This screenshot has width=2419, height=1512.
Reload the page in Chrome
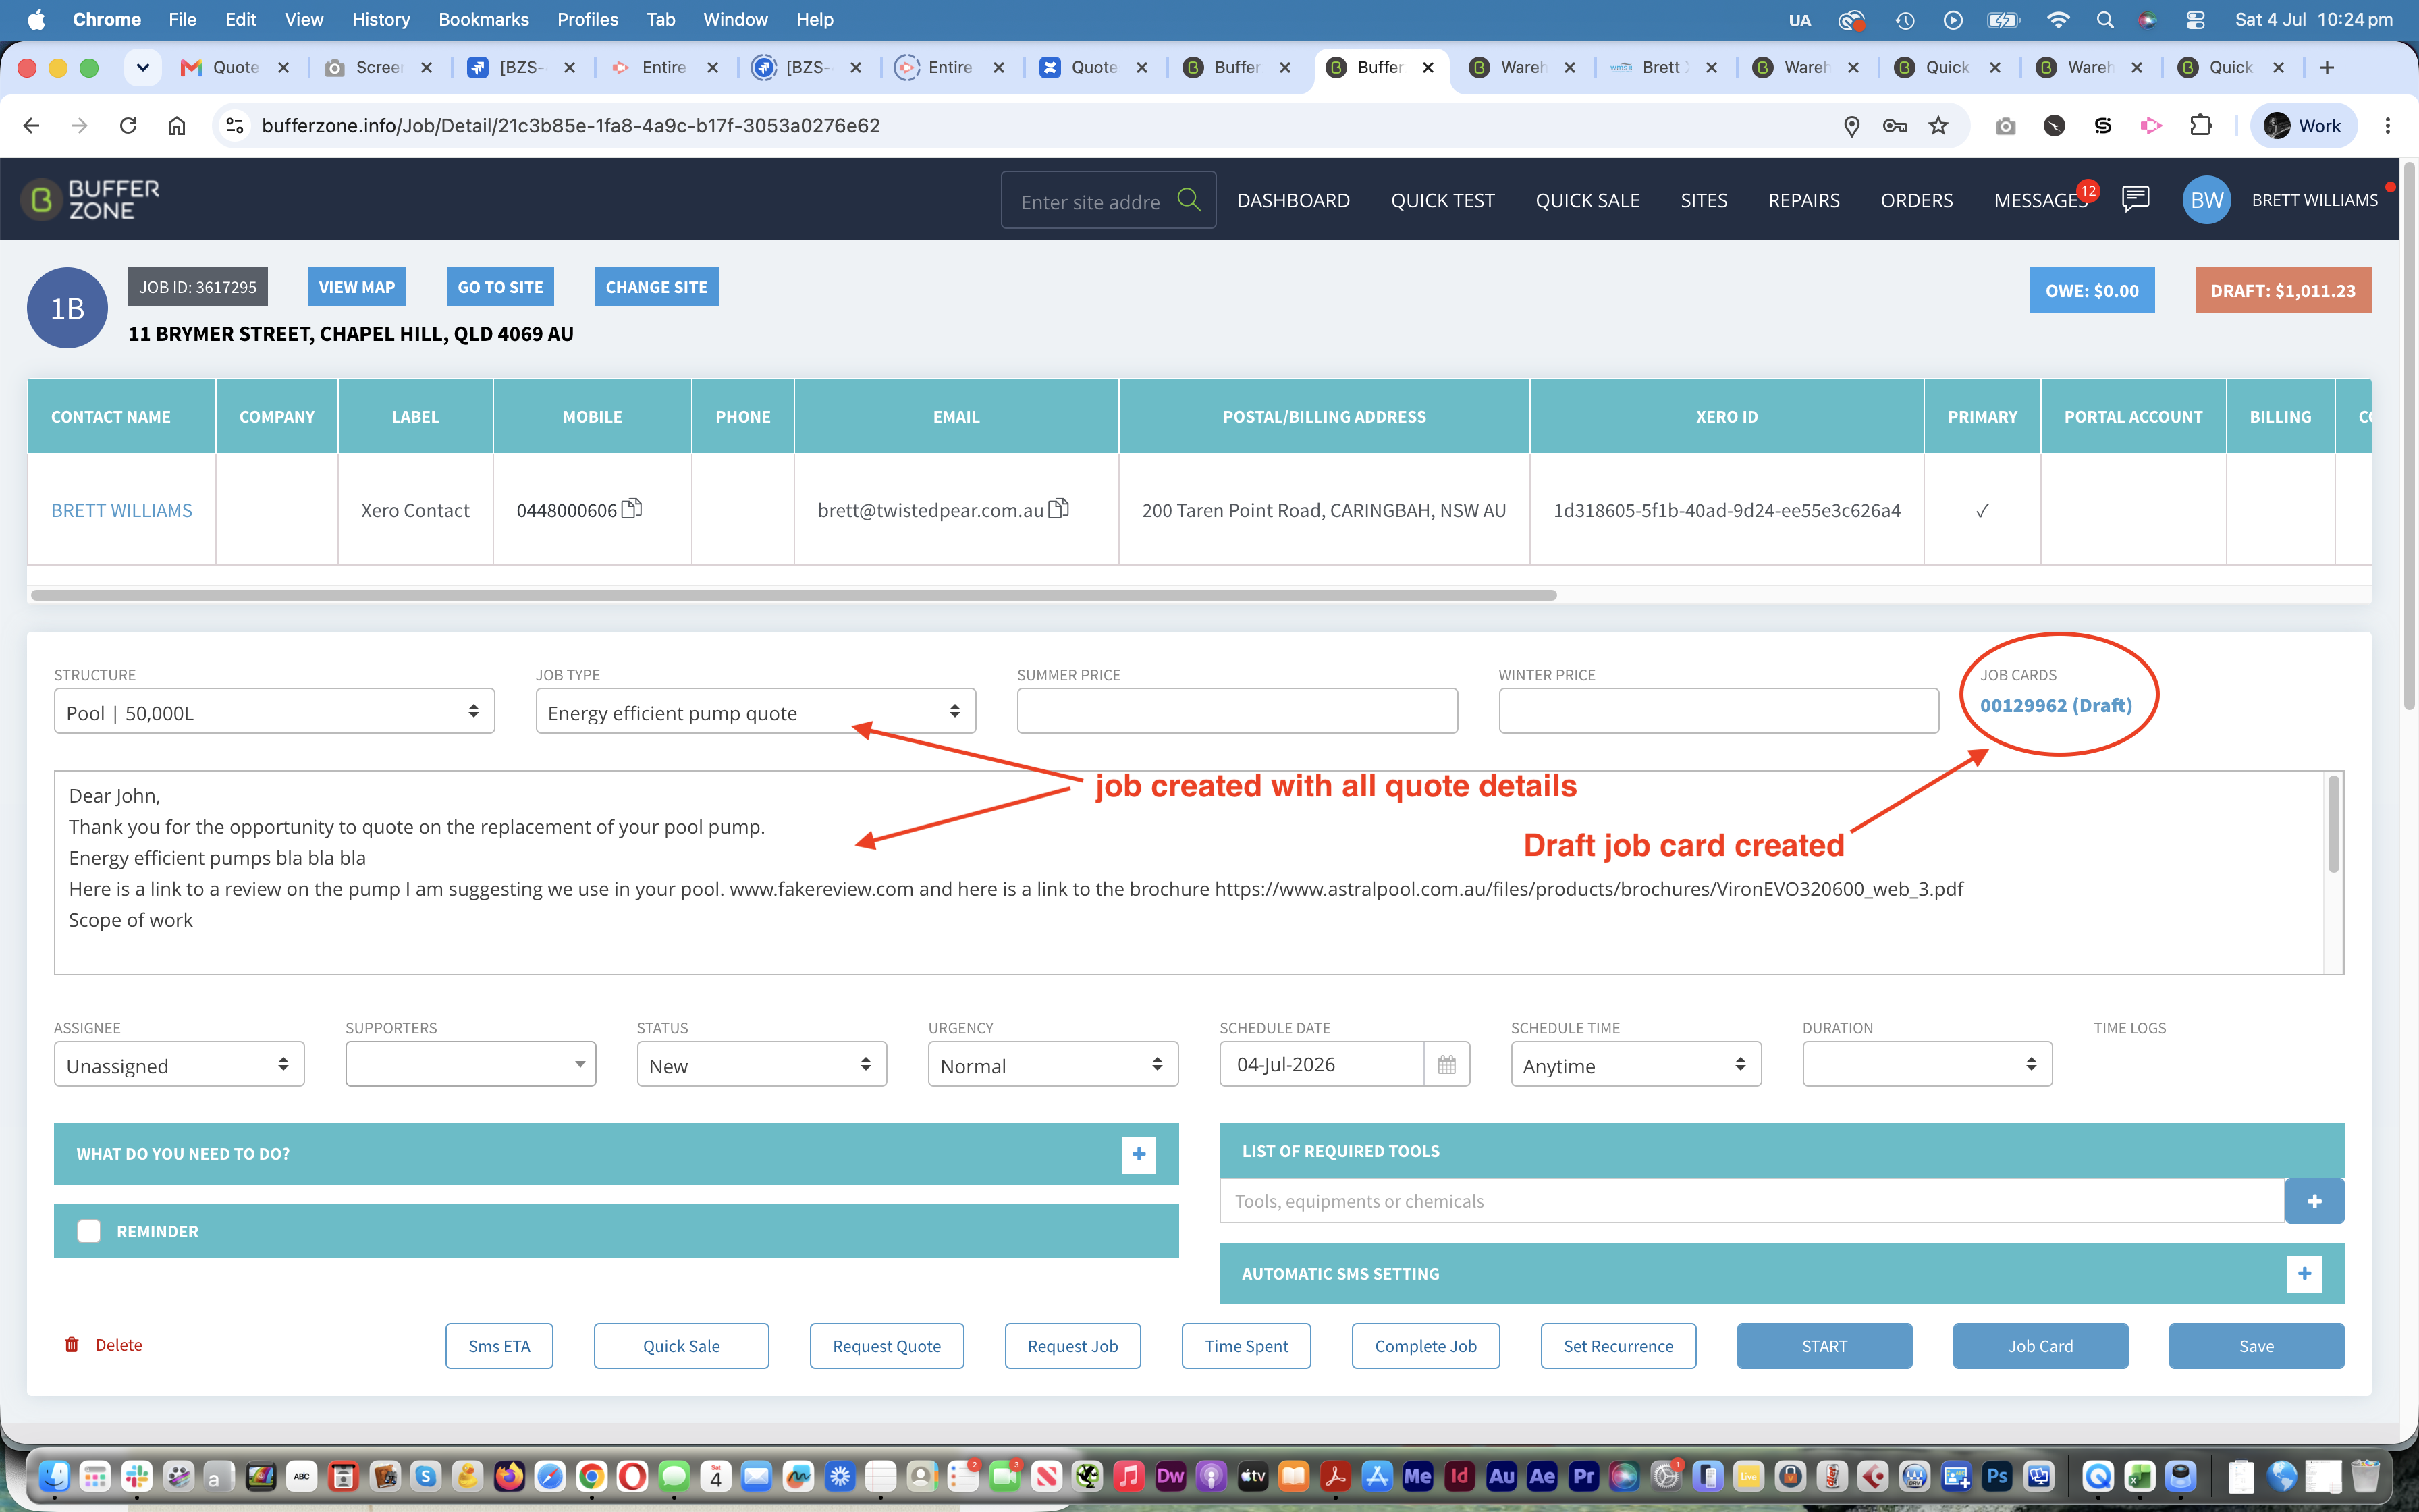click(x=128, y=125)
